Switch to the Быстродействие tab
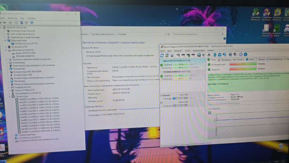289x163 pixels. coord(274,59)
